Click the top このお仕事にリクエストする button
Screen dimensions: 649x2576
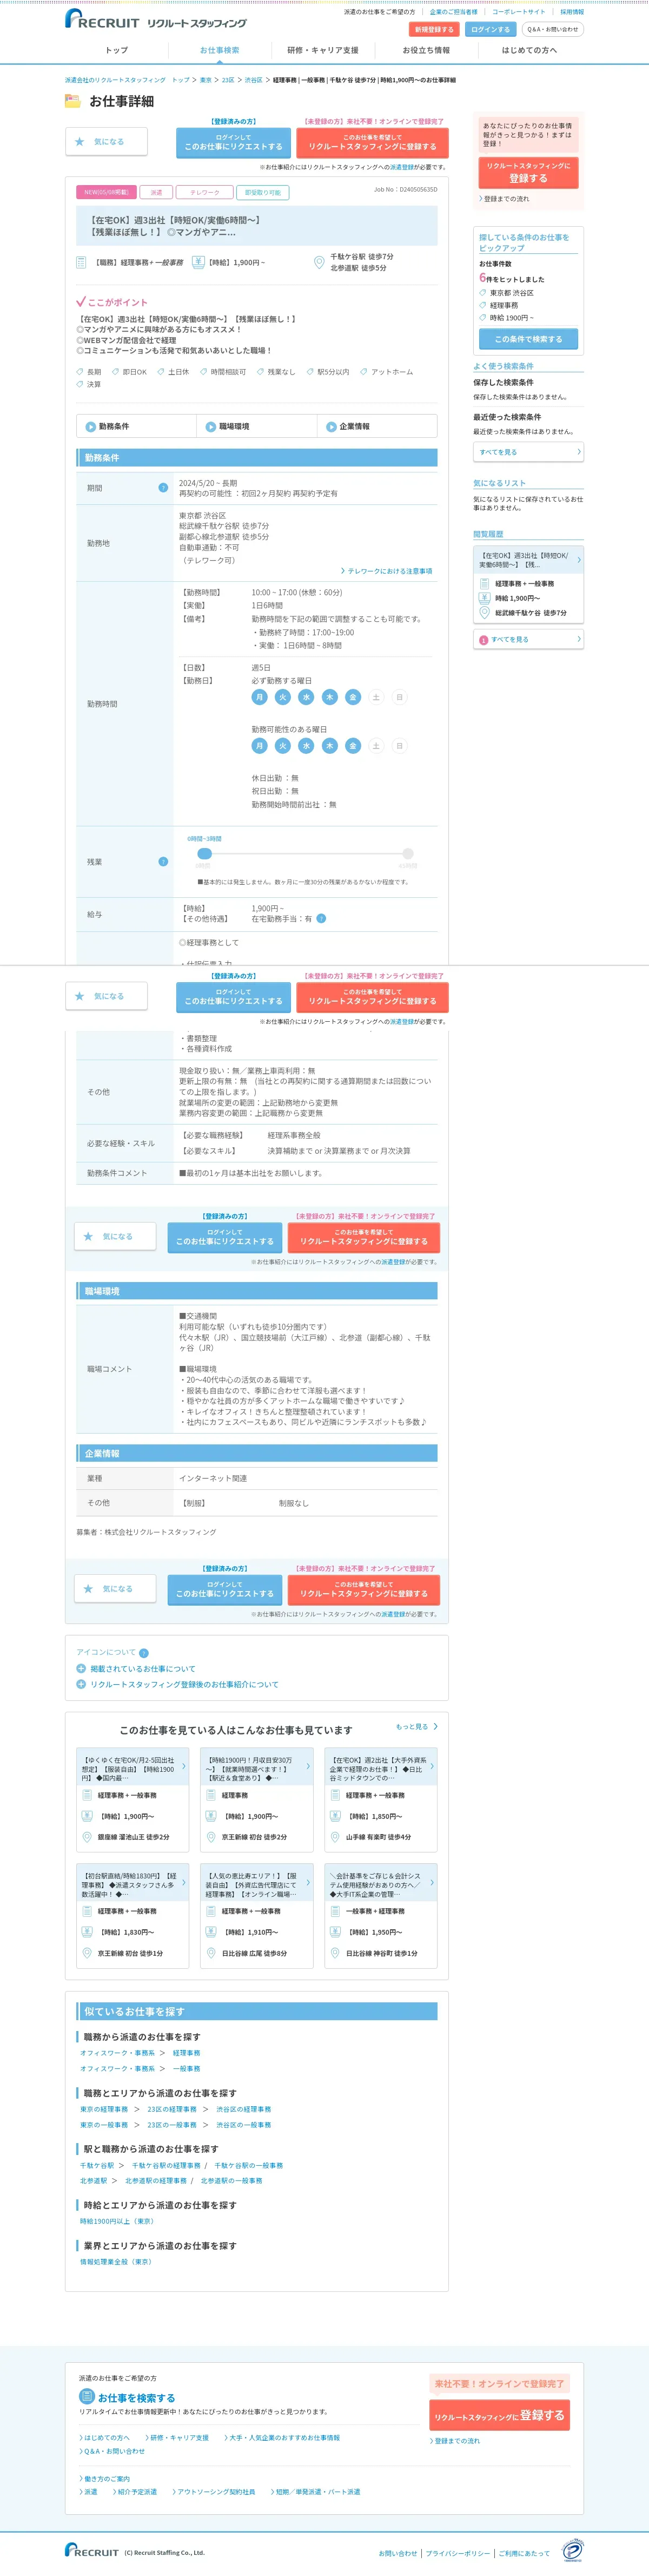click(x=233, y=142)
